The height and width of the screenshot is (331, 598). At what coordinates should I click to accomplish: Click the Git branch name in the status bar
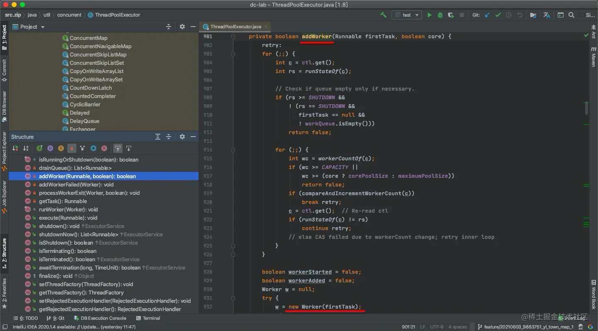528,327
